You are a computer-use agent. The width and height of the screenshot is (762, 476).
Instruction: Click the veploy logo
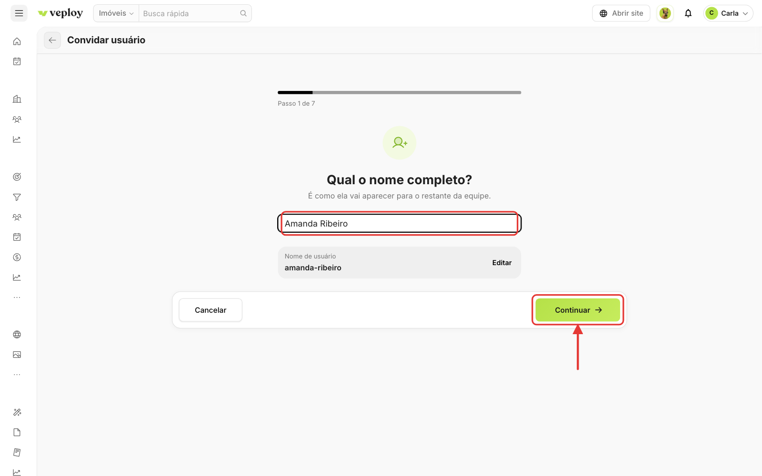pyautogui.click(x=60, y=13)
